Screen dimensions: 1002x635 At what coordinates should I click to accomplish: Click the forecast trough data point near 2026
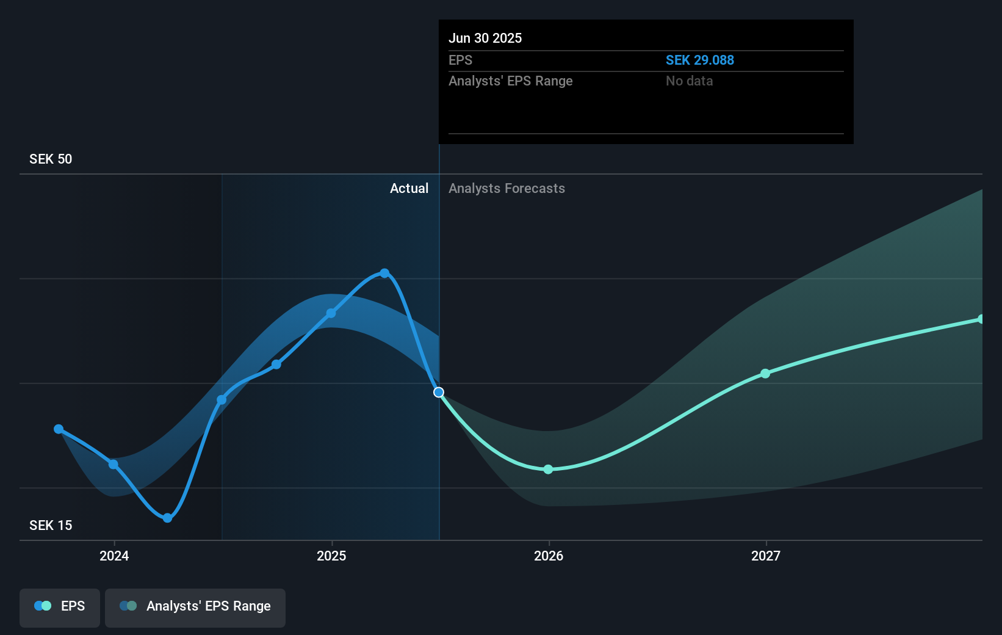point(548,470)
